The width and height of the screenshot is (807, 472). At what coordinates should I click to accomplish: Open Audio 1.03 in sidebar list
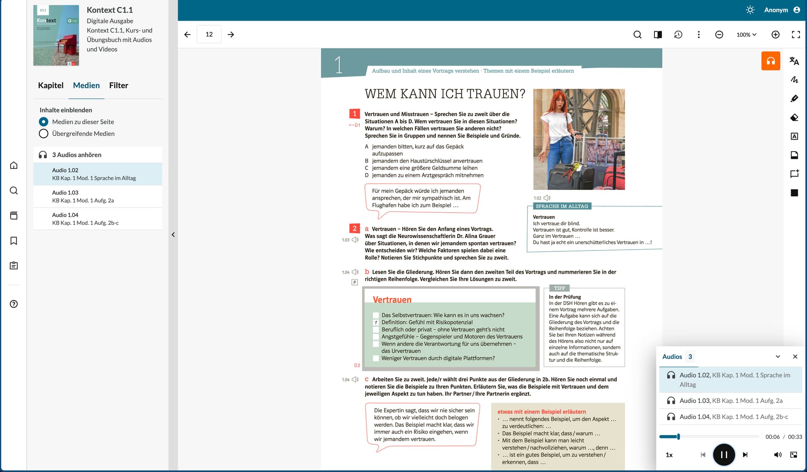pyautogui.click(x=98, y=196)
